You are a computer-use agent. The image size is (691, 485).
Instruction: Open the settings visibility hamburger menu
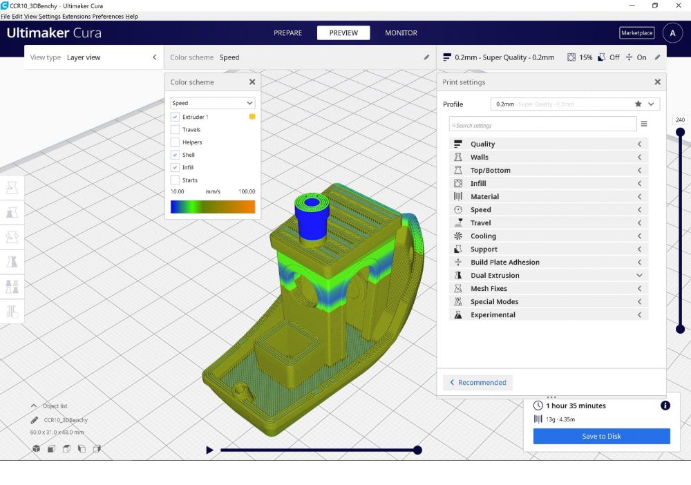[x=644, y=124]
